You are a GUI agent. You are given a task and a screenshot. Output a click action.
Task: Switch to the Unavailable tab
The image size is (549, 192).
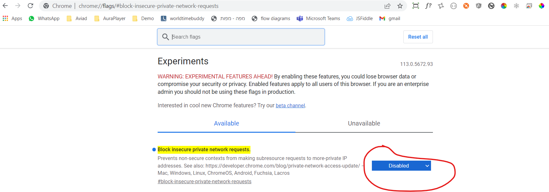pos(364,124)
